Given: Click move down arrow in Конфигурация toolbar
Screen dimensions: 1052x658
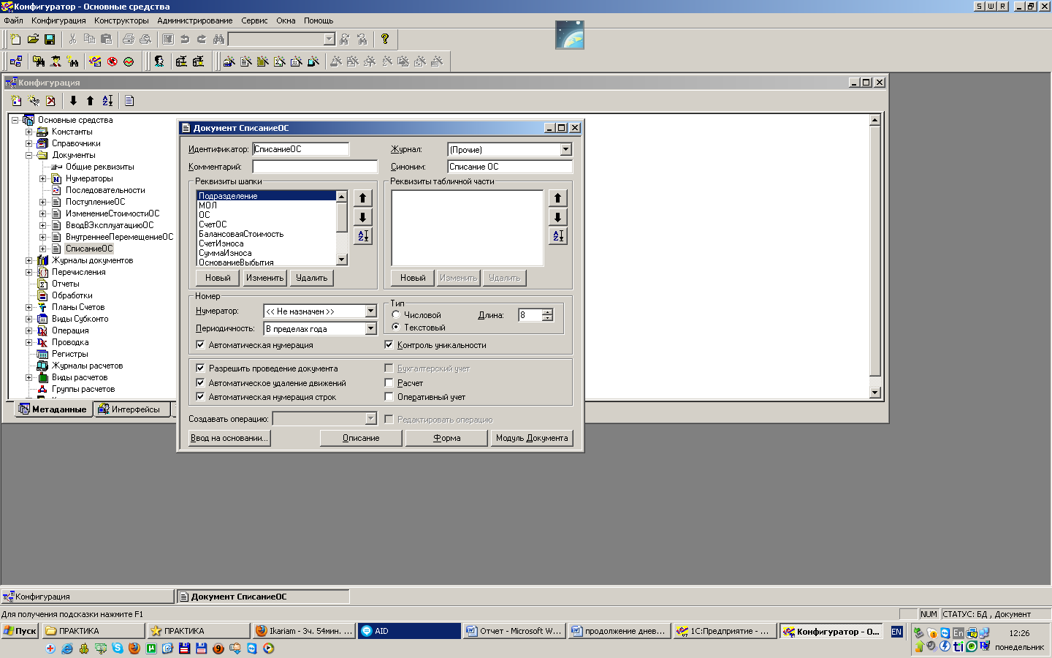Looking at the screenshot, I should pos(73,101).
